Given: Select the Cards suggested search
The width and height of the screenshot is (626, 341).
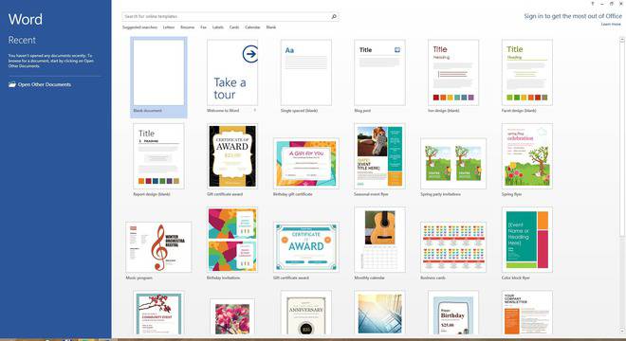Looking at the screenshot, I should [234, 27].
